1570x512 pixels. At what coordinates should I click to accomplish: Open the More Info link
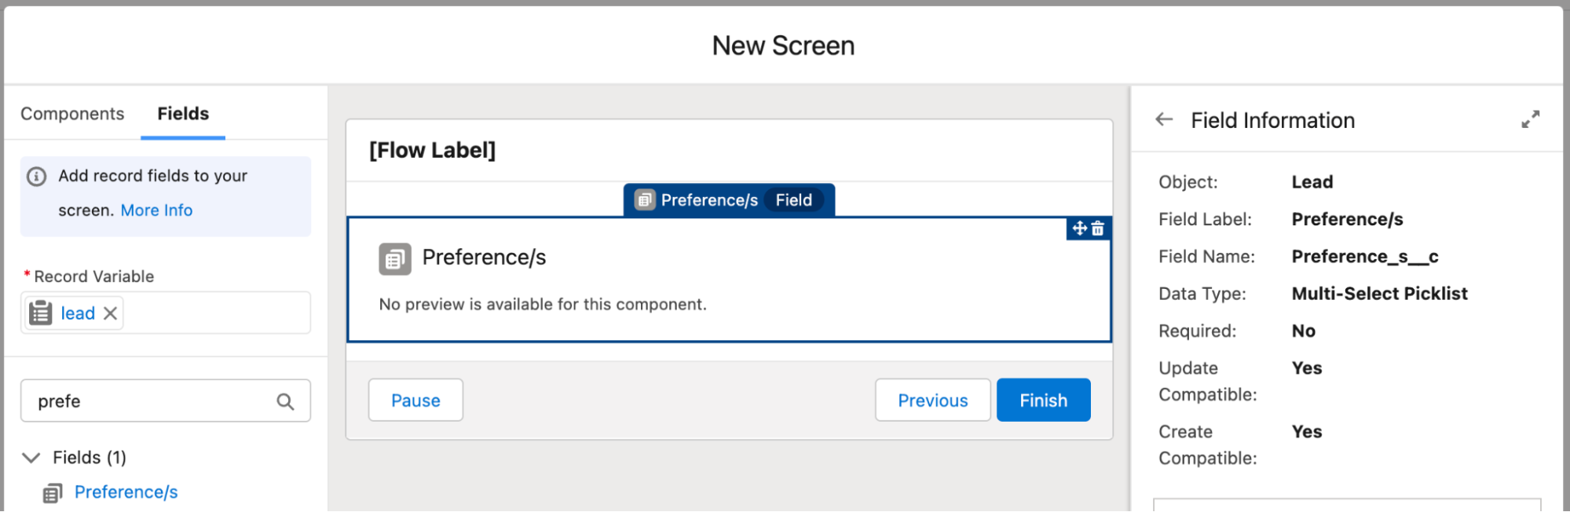[156, 210]
